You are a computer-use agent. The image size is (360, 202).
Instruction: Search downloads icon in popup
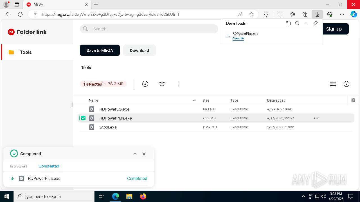[297, 23]
